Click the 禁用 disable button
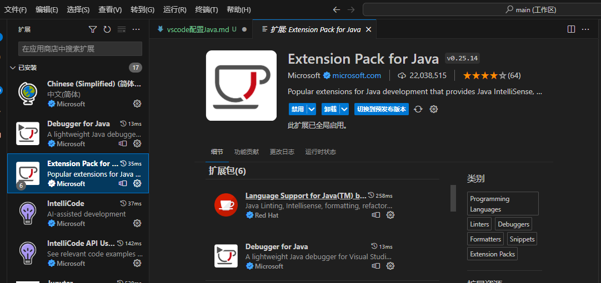 click(x=298, y=109)
